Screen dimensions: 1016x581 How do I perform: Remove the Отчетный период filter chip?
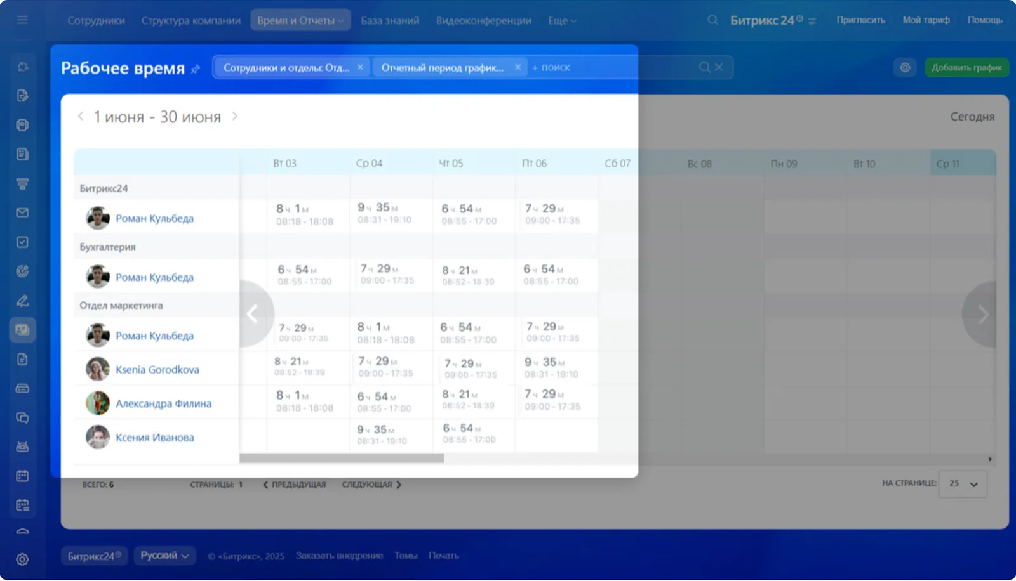[x=518, y=67]
